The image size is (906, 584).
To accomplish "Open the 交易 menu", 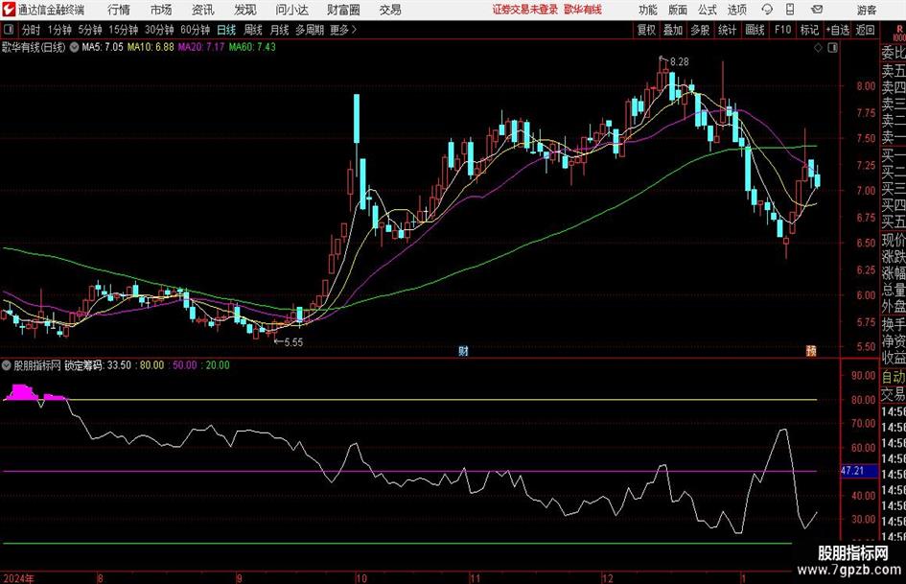I will (x=390, y=10).
